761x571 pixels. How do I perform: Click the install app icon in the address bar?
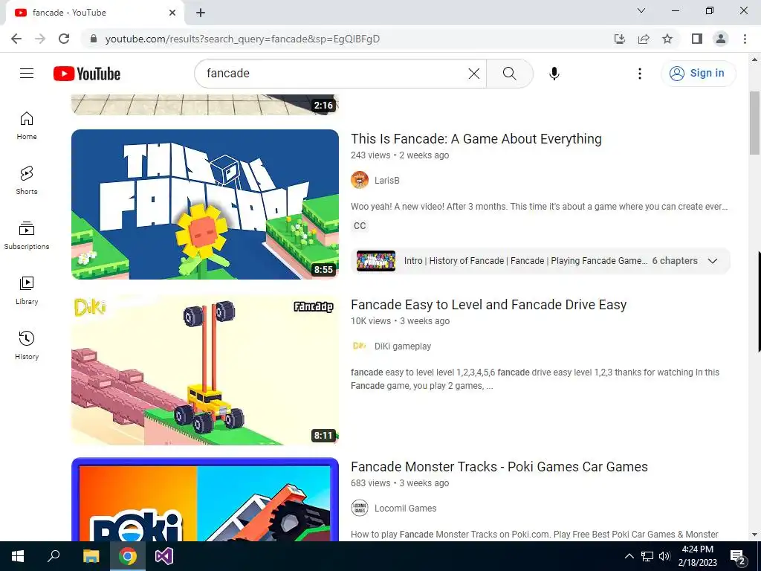619,39
